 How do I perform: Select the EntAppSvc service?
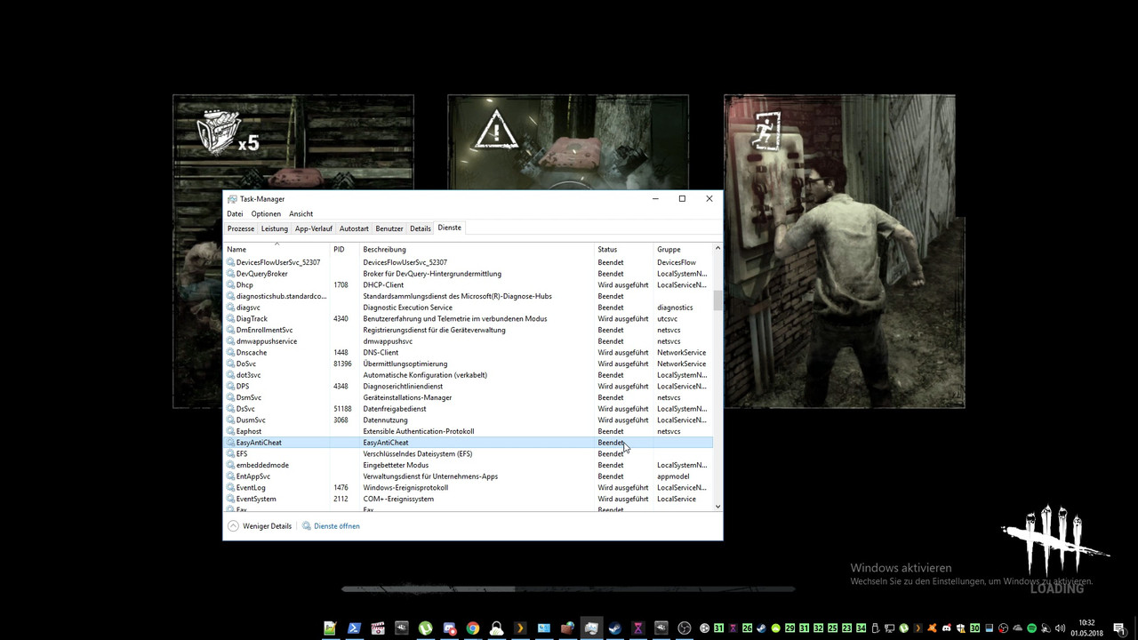(468, 476)
